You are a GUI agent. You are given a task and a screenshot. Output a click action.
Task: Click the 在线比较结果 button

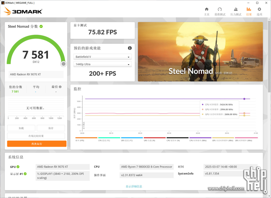[36, 136]
